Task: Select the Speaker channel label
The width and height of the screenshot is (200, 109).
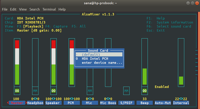Action: tap(54, 103)
